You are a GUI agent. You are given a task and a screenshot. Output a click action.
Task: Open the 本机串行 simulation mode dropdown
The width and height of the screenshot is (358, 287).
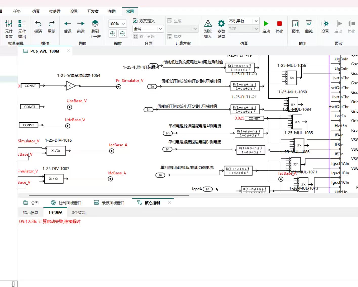[256, 21]
